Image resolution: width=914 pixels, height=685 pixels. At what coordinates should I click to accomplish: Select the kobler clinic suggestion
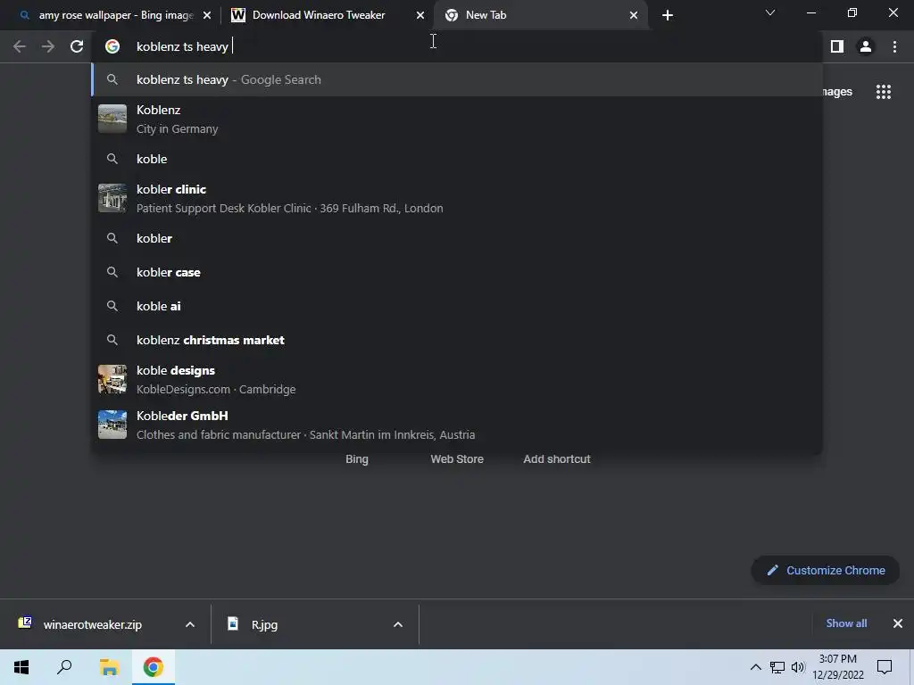[x=457, y=199]
